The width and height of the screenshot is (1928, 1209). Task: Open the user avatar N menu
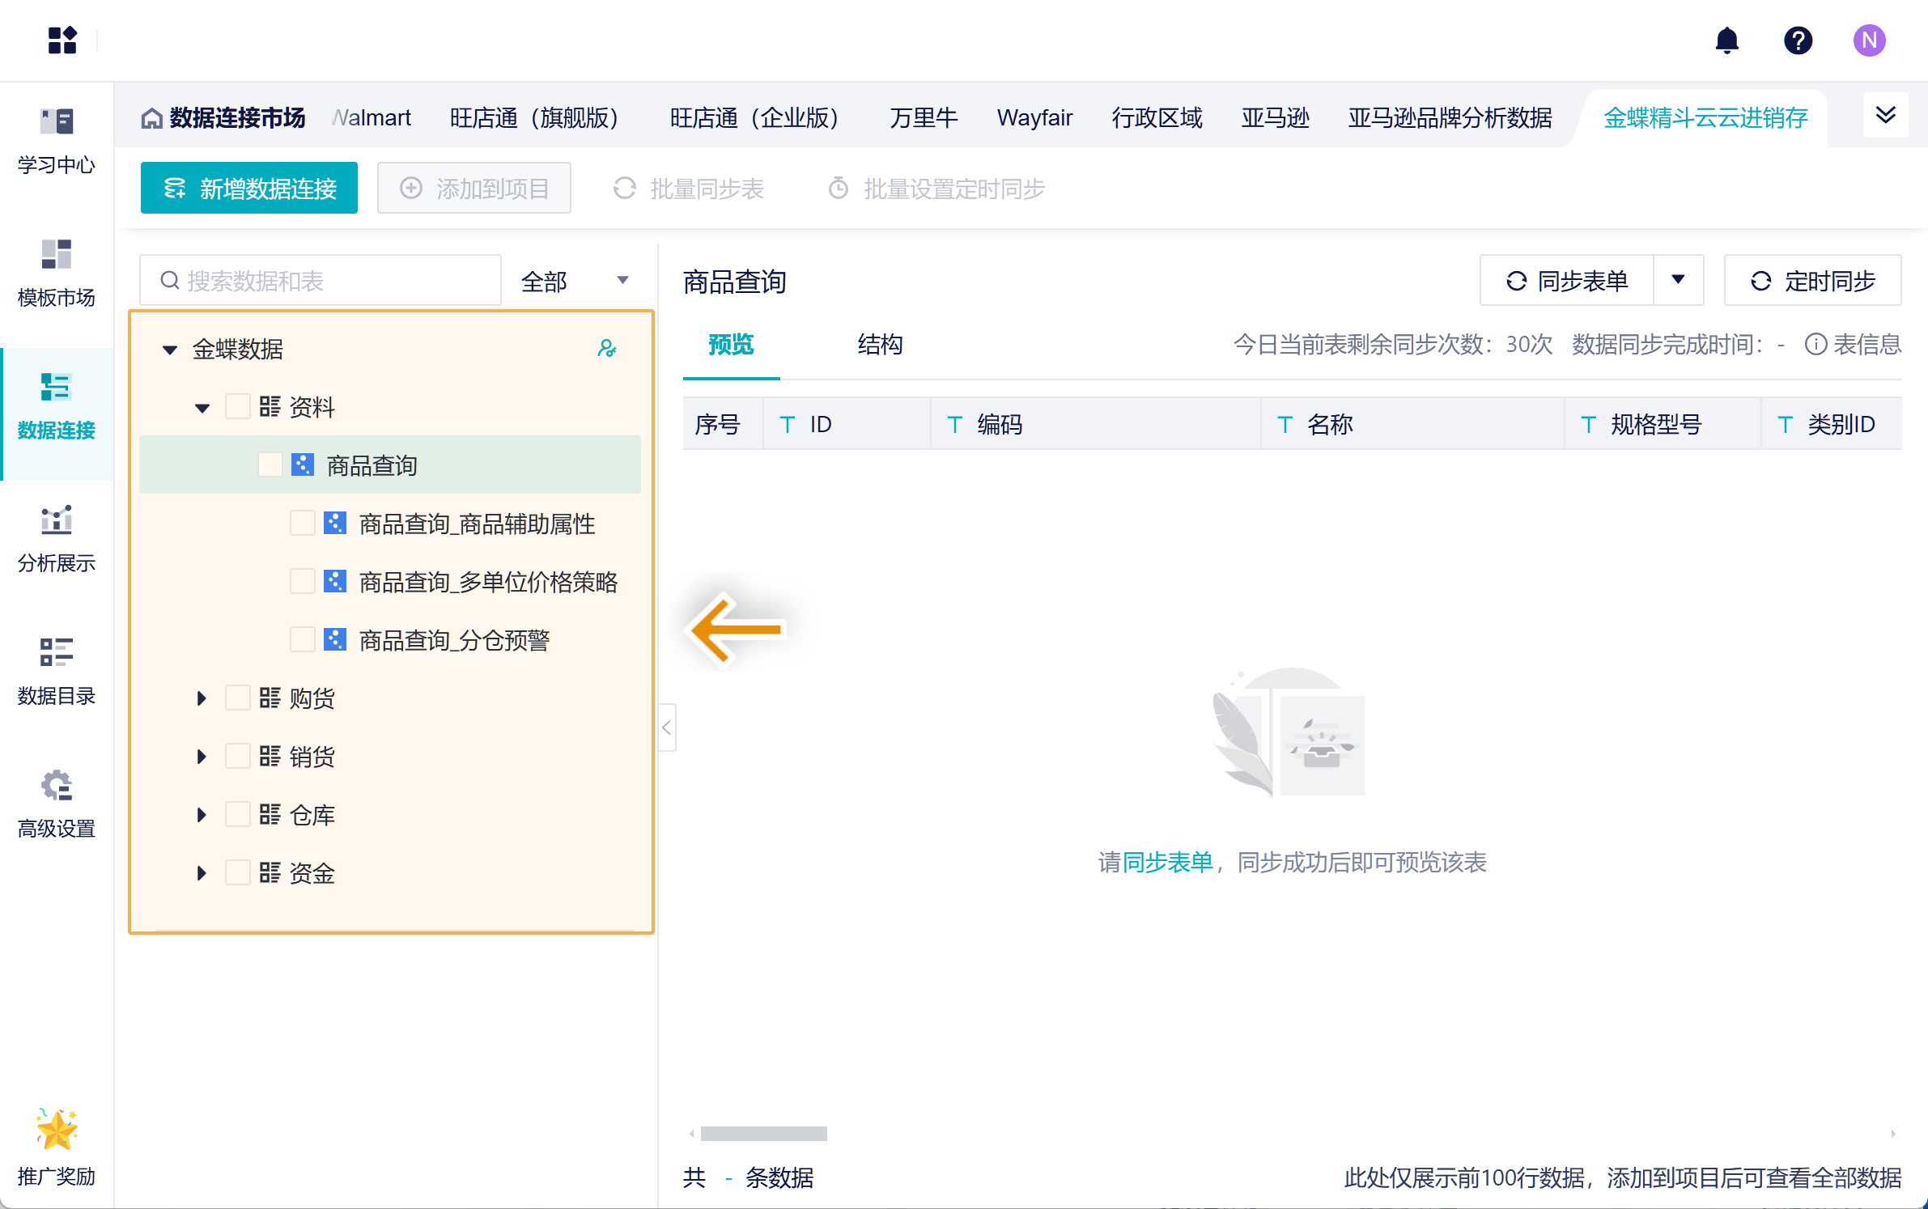coord(1869,40)
